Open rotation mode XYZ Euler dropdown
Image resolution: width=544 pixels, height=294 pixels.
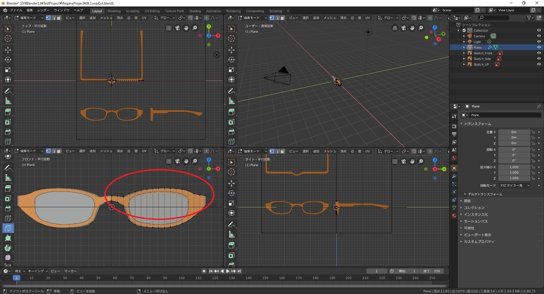point(514,185)
